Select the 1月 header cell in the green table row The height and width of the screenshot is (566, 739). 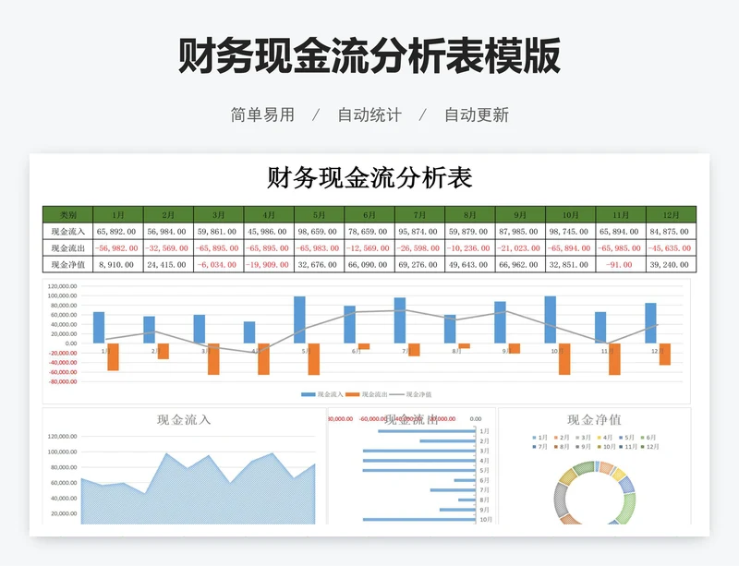click(118, 215)
